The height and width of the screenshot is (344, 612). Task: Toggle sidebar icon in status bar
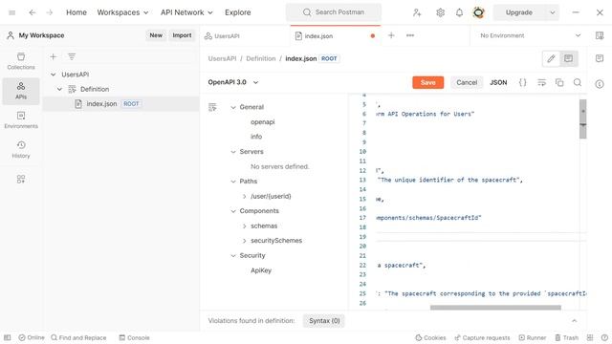tap(8, 337)
